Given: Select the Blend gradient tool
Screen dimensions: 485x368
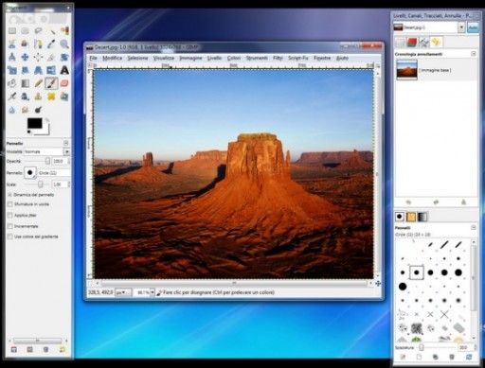Looking at the screenshot, I should click(25, 83).
